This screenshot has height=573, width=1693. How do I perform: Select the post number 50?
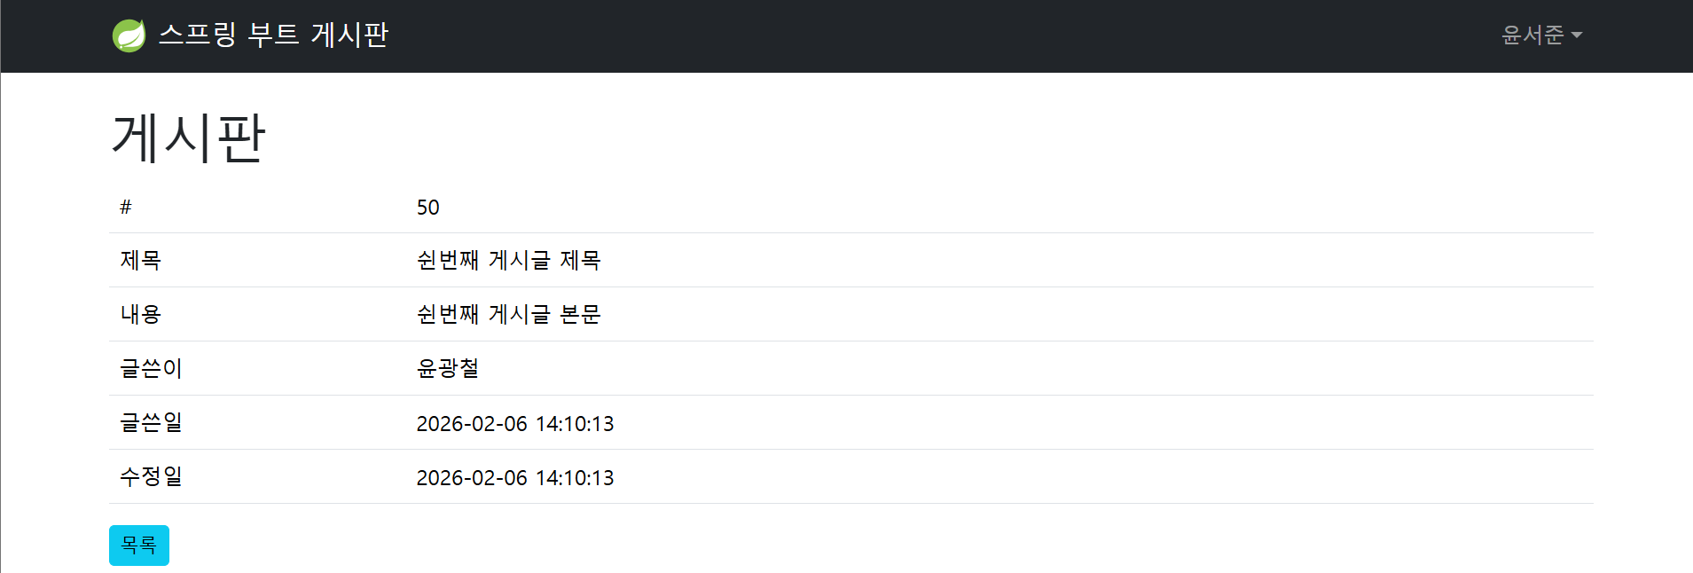point(427,208)
